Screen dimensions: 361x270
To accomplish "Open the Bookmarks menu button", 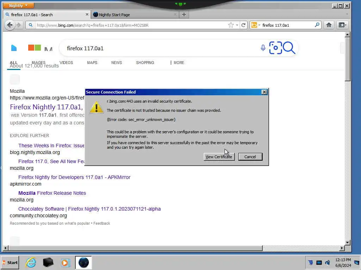I will click(x=342, y=25).
